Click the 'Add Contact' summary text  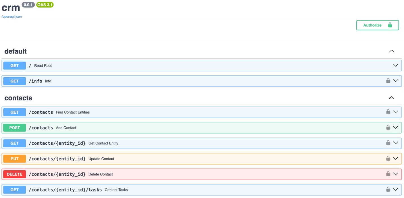66,128
